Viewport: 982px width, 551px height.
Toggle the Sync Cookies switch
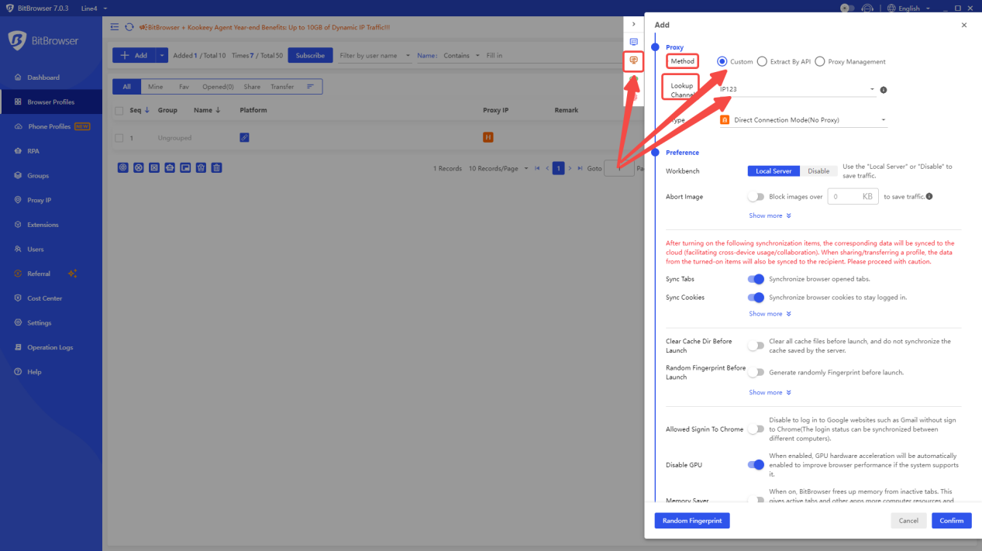tap(756, 298)
